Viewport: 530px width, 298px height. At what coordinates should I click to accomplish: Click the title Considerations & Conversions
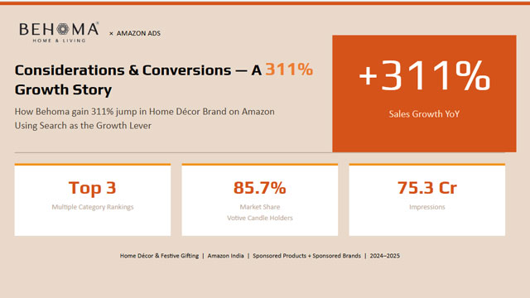[x=123, y=70]
